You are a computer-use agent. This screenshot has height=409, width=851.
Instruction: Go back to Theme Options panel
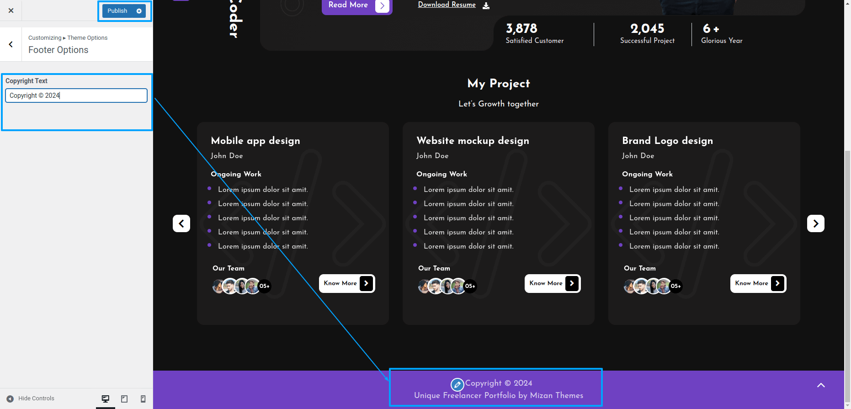pyautogui.click(x=11, y=44)
